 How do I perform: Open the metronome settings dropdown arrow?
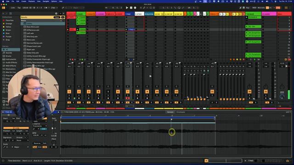click(x=49, y=8)
